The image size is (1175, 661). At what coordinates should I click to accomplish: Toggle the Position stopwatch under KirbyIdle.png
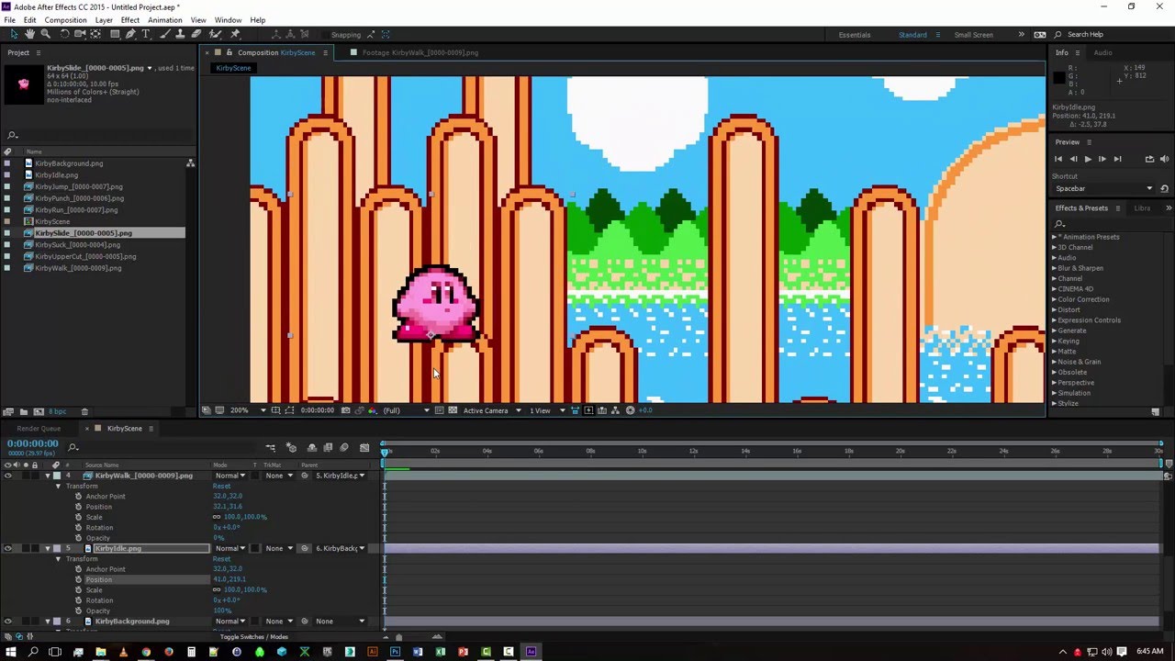click(x=78, y=579)
